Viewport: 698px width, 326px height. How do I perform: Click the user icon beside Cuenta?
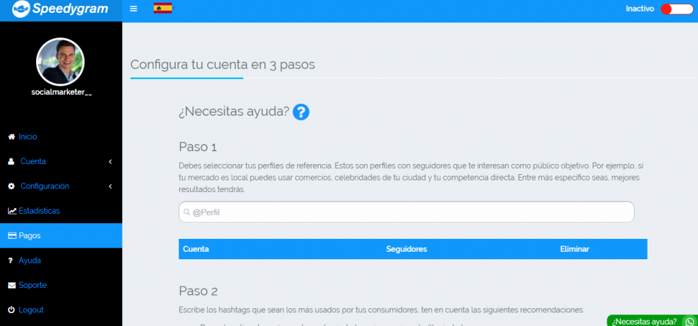click(x=11, y=161)
